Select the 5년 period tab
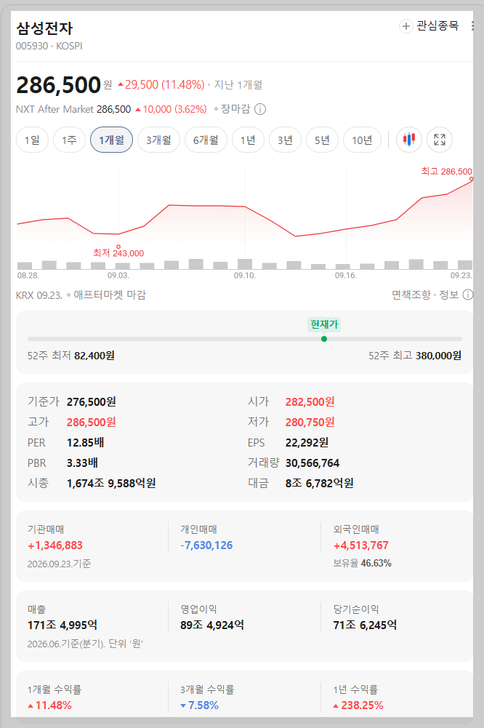The width and height of the screenshot is (484, 728). coord(322,140)
